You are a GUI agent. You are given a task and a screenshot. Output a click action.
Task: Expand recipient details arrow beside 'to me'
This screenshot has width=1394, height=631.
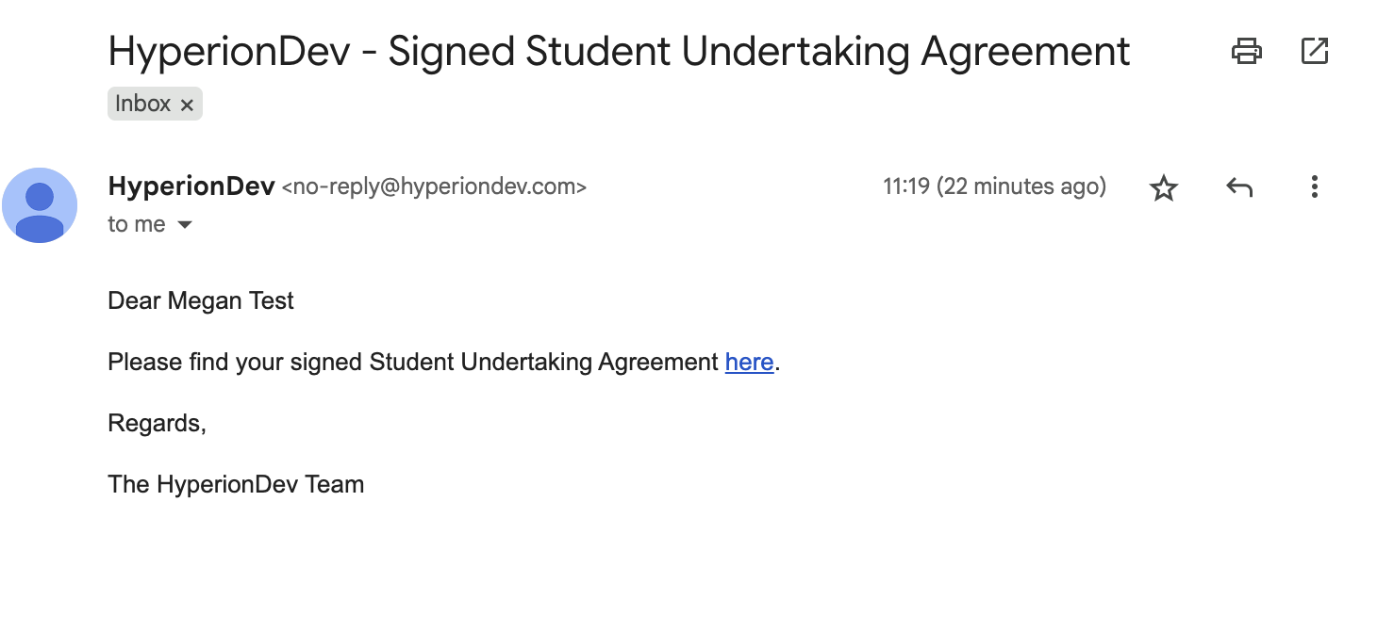[185, 225]
